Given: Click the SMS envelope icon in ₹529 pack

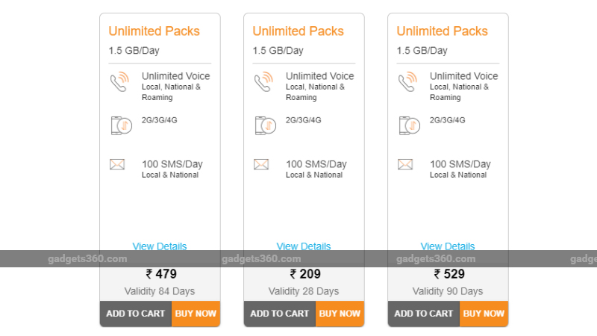Looking at the screenshot, I should (405, 164).
